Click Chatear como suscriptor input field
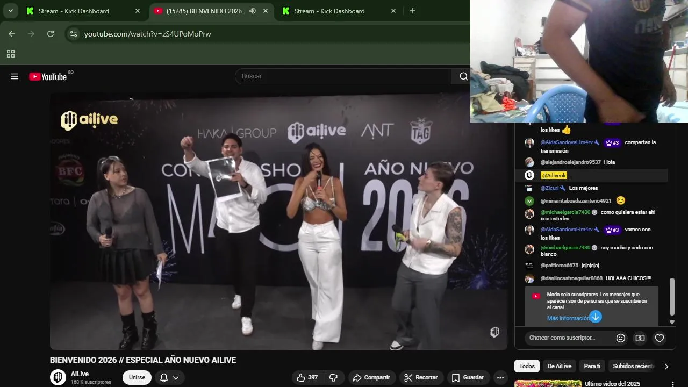Viewport: 688px width, 387px height. click(x=568, y=338)
